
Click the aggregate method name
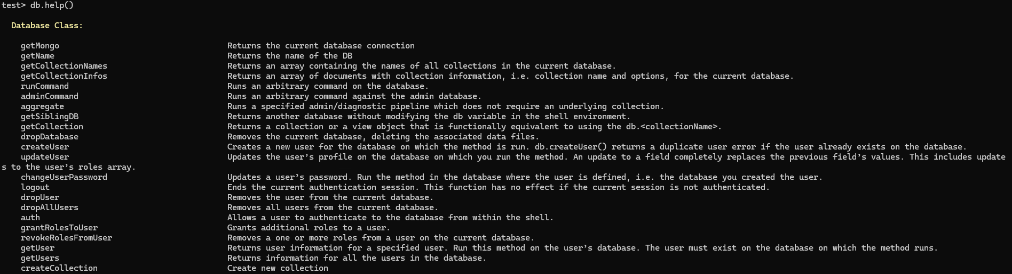(42, 106)
